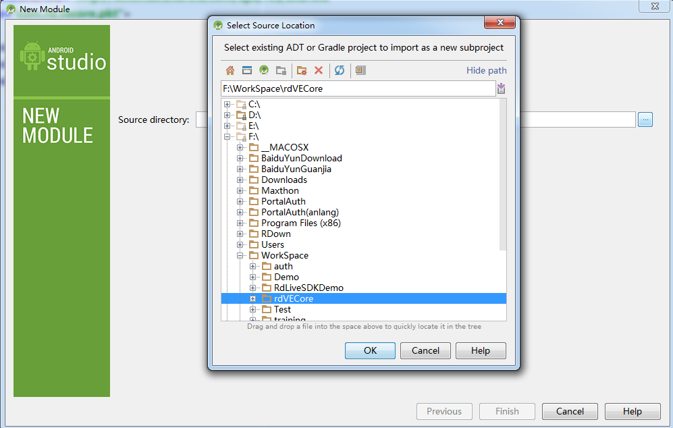
Task: Confirm selection with the OK button
Action: (370, 350)
